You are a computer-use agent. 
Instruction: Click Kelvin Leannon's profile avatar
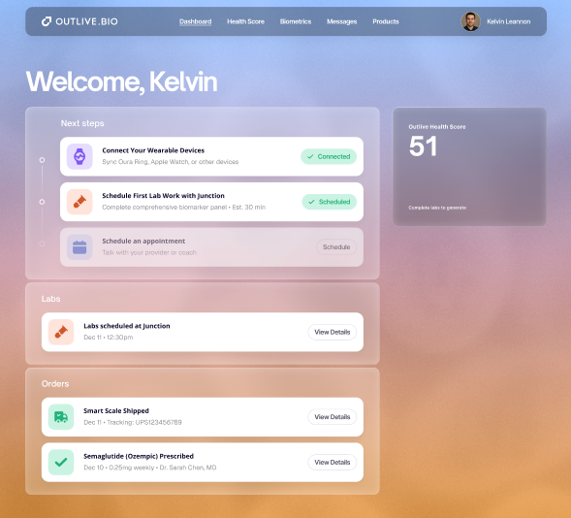click(470, 21)
